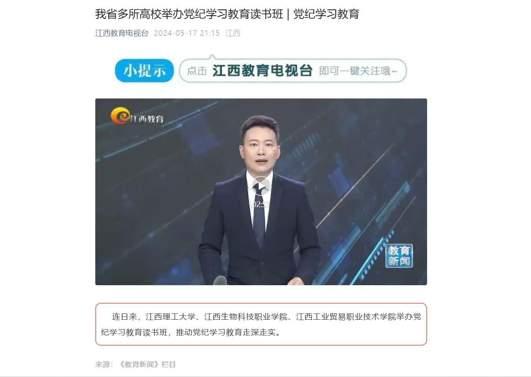Click the article headline title

click(227, 14)
